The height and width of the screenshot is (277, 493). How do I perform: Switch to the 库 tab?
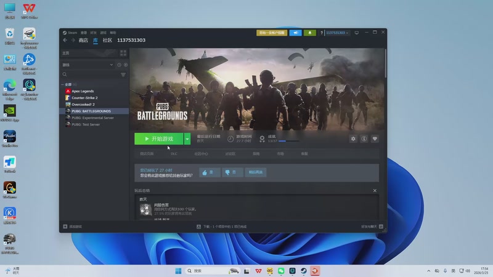[x=96, y=40]
